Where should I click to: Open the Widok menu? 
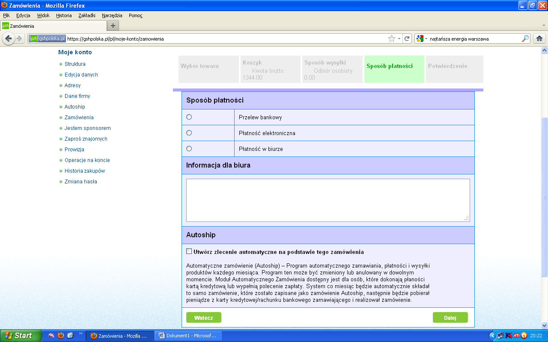click(x=43, y=15)
